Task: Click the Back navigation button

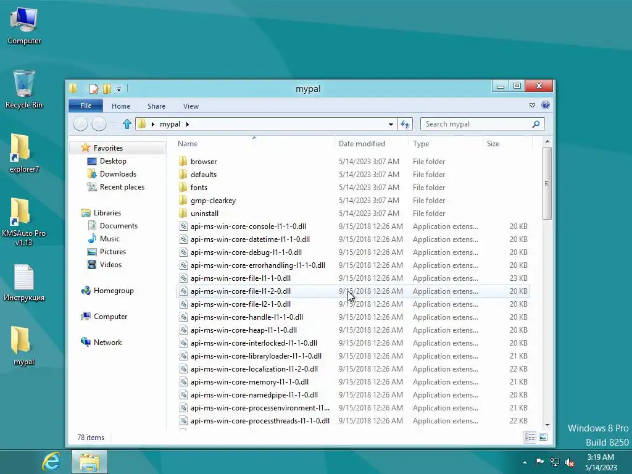Action: point(81,123)
